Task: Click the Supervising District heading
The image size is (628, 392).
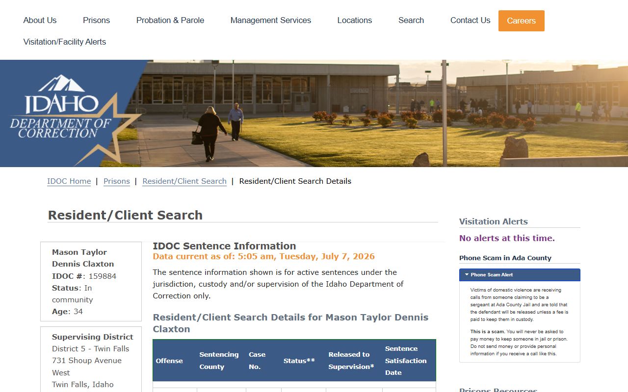Action: (x=93, y=337)
